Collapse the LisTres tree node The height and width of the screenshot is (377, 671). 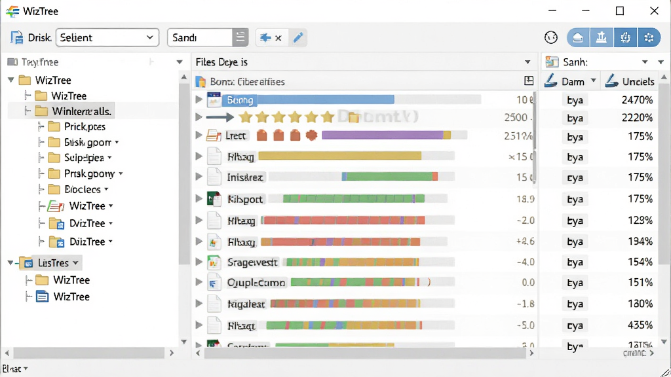click(10, 262)
